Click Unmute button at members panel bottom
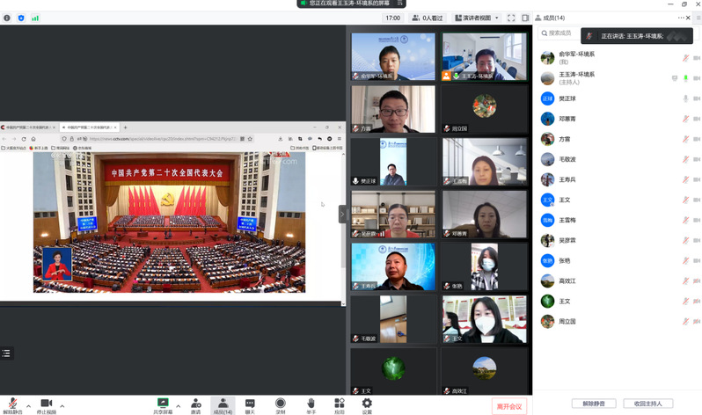702x415 pixels. 594,404
